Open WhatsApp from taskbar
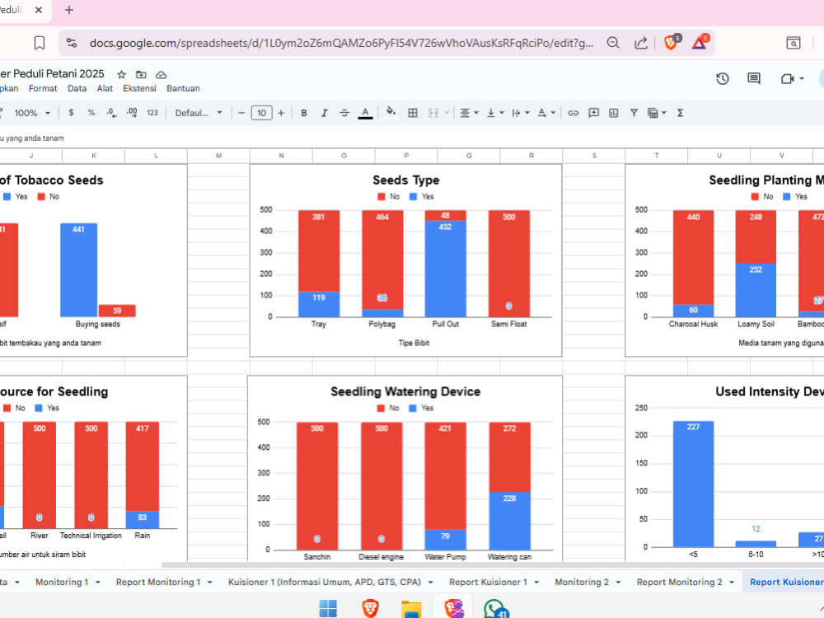824x618 pixels. coord(495,609)
